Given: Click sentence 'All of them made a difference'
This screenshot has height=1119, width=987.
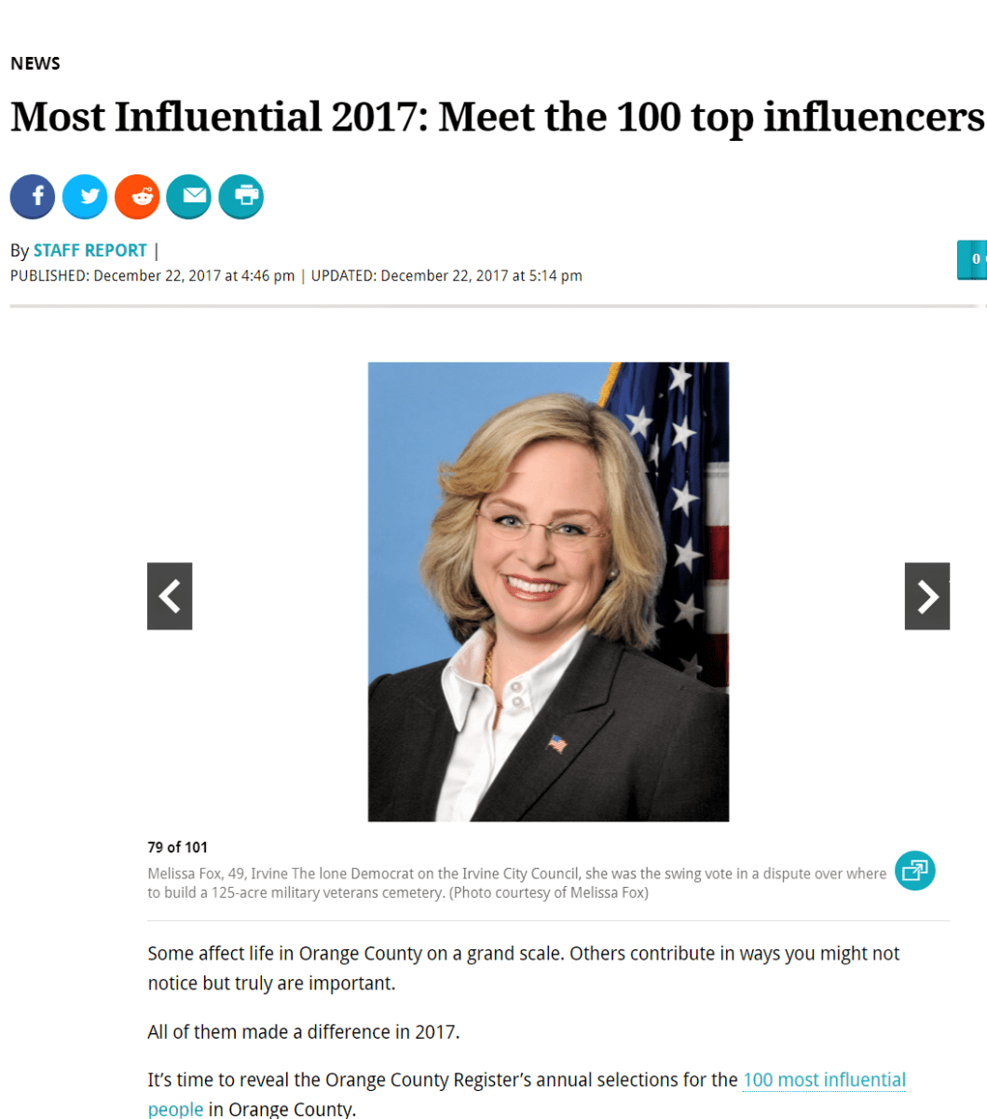Looking at the screenshot, I should click(x=304, y=1032).
